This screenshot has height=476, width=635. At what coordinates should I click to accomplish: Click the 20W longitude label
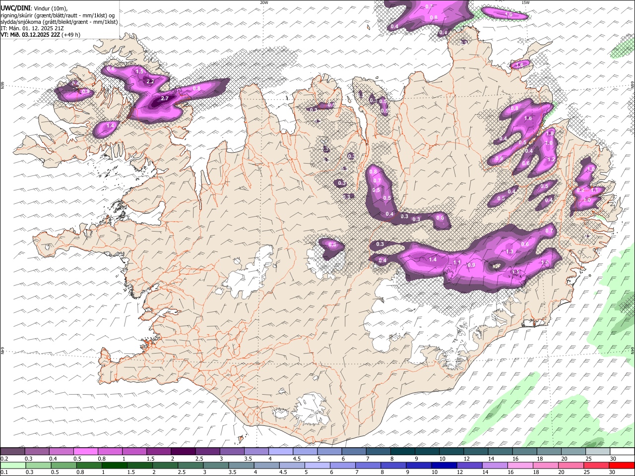click(x=264, y=2)
